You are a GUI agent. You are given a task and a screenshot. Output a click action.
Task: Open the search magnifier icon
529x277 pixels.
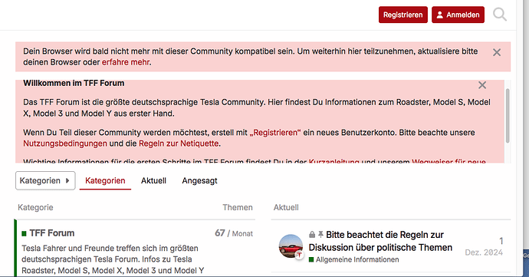(500, 15)
